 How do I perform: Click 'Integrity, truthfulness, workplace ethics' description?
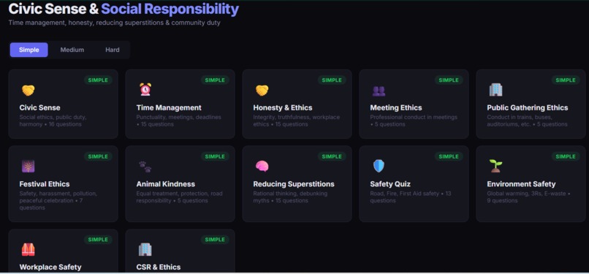[297, 121]
